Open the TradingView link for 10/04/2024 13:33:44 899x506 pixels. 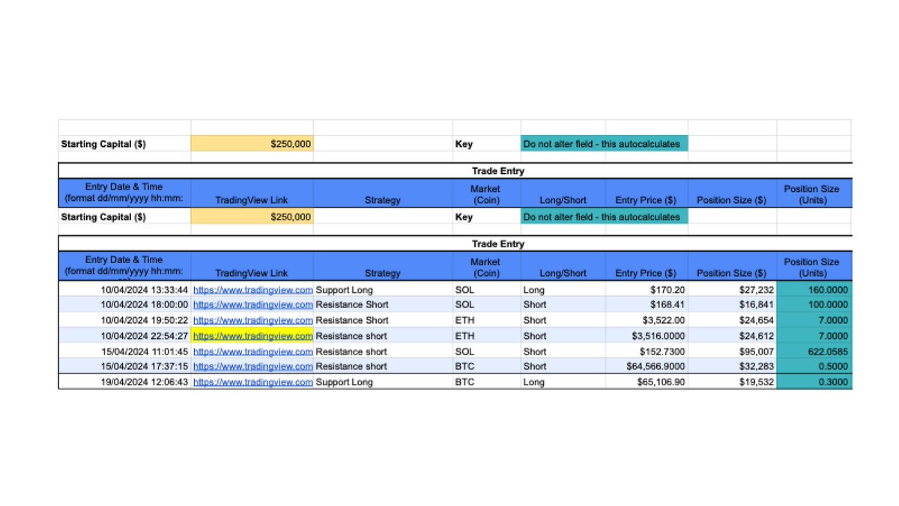252,289
